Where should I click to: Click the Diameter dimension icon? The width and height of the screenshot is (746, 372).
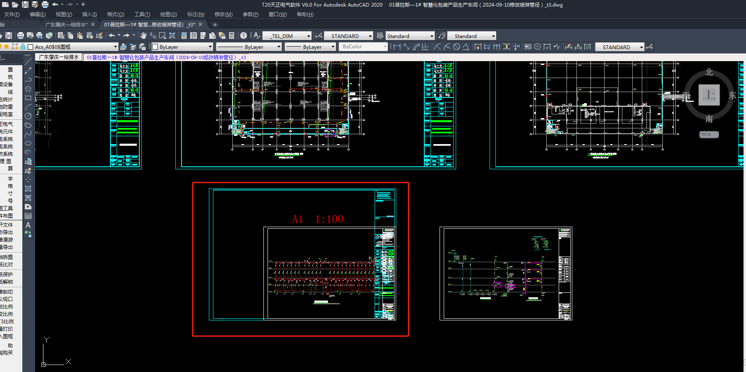pos(457,47)
